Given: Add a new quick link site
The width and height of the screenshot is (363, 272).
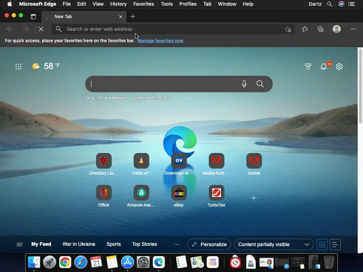Looking at the screenshot, I should (254, 198).
